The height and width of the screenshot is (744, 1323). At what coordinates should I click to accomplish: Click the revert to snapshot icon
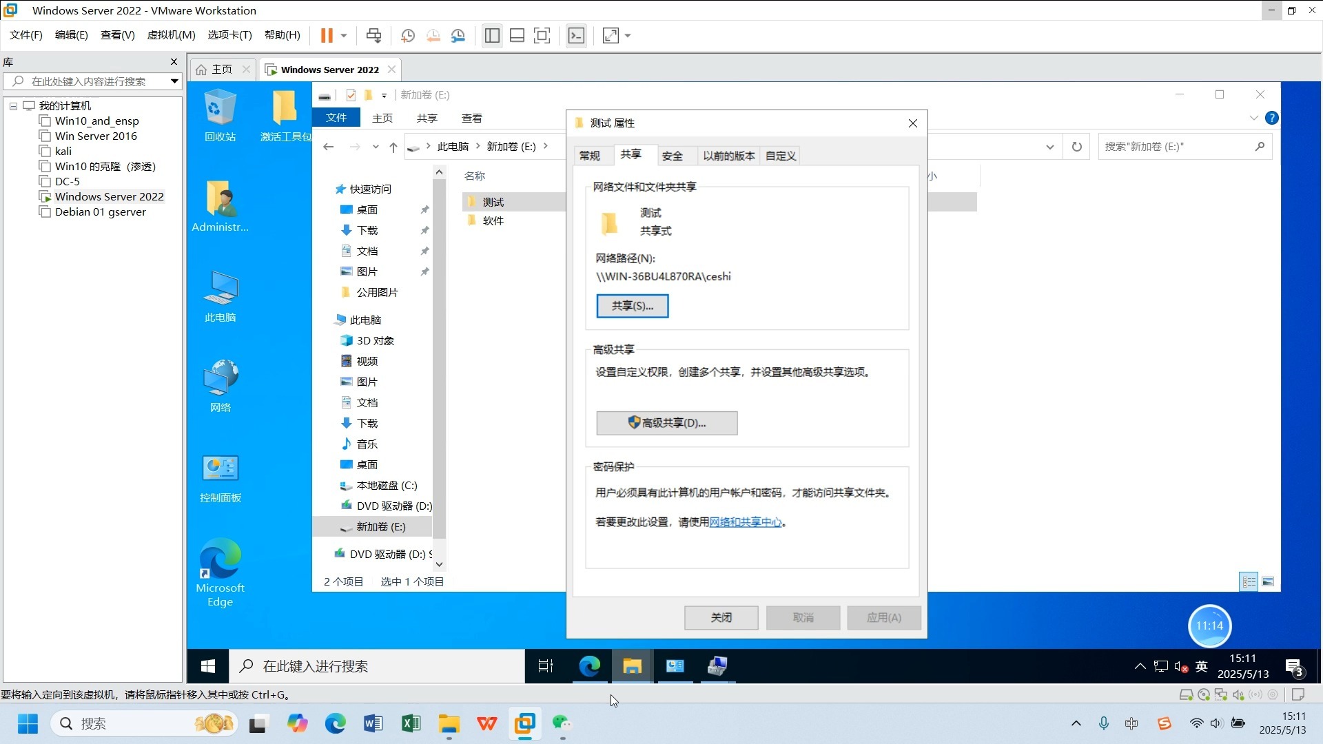point(433,36)
